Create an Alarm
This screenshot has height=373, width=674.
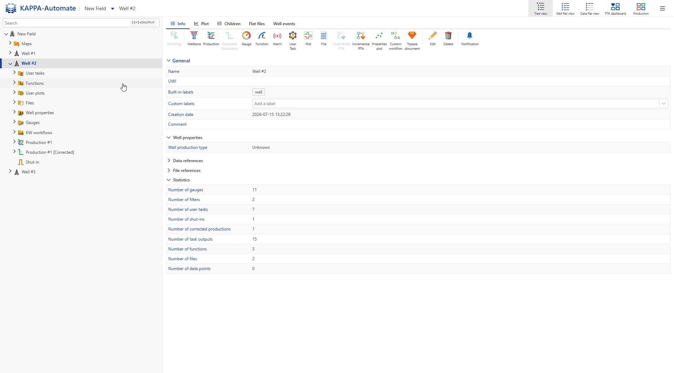(277, 39)
